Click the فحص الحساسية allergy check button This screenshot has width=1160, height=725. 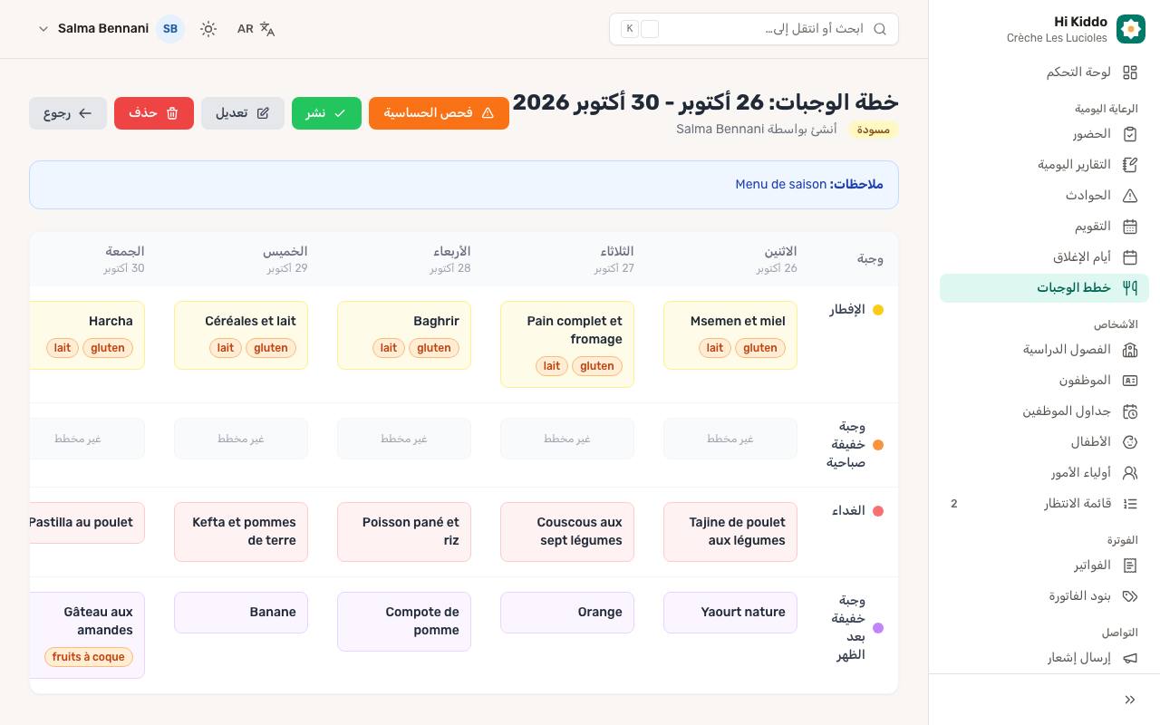click(x=439, y=113)
